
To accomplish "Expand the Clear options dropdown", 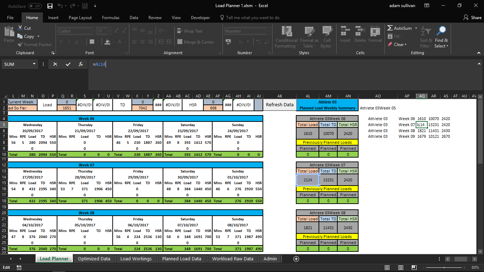I will click(x=405, y=45).
